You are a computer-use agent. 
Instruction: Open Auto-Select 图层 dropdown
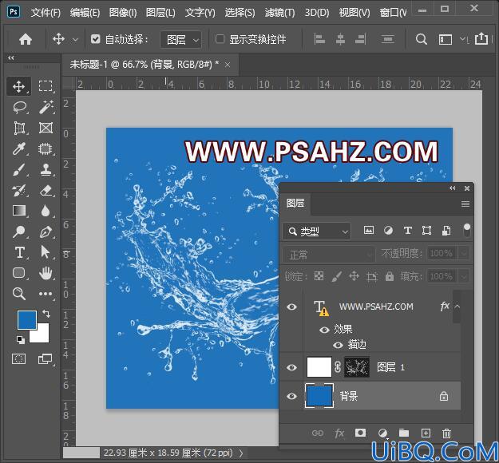[x=180, y=40]
